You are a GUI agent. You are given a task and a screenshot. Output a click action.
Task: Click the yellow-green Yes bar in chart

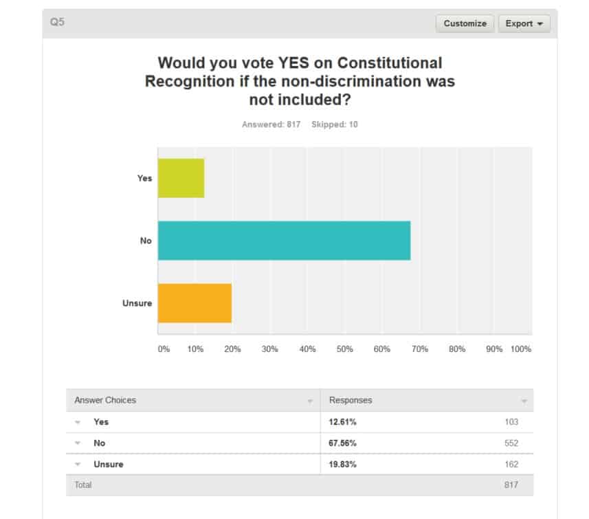point(181,178)
